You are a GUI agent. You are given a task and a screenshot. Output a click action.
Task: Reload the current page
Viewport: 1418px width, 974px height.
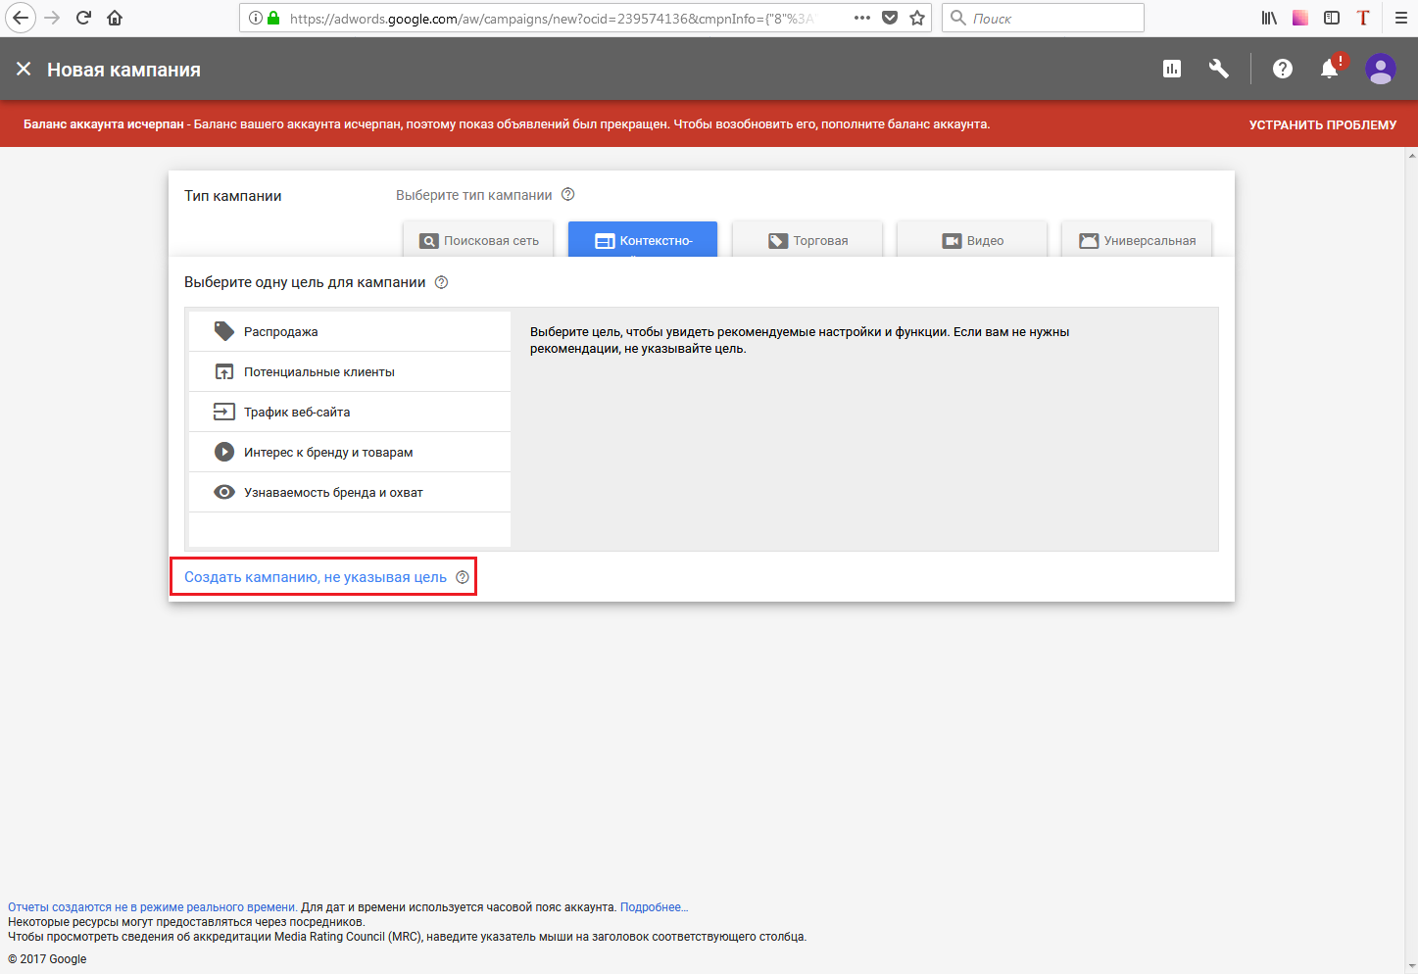click(83, 18)
